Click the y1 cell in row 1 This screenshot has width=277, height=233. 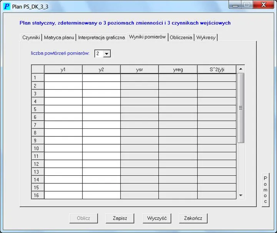coord(63,78)
